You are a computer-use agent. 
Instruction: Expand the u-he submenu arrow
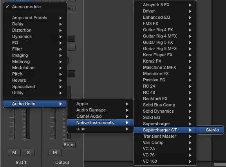click(x=127, y=129)
